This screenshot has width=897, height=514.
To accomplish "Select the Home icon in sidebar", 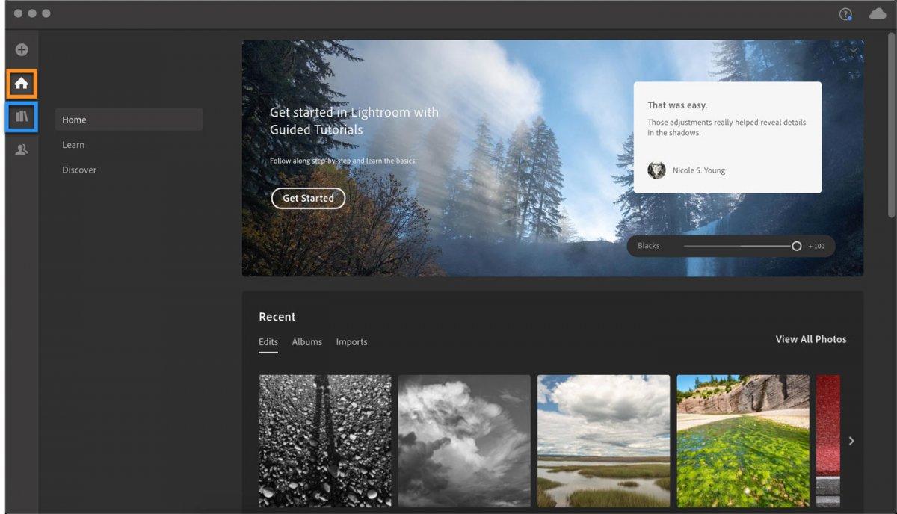I will (22, 84).
